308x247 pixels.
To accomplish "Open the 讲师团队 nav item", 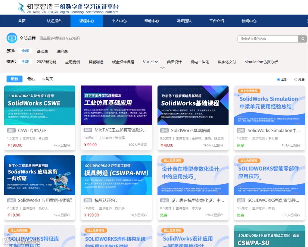I will 184,21.
